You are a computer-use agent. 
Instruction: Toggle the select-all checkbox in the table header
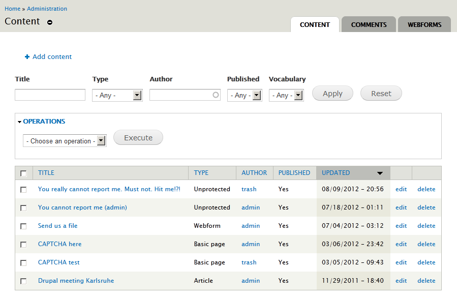[x=23, y=173]
